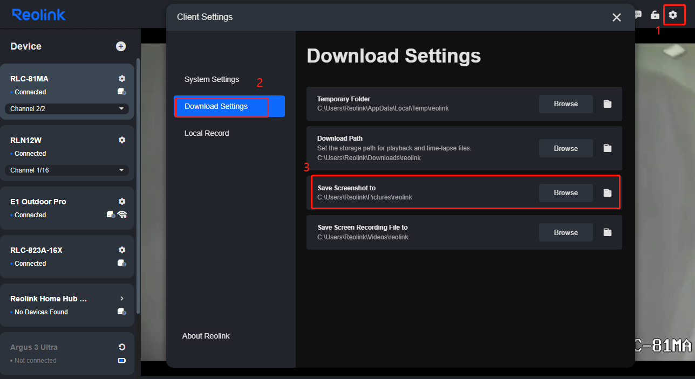Click the Videos\reolink path text
695x379 pixels.
coord(363,237)
